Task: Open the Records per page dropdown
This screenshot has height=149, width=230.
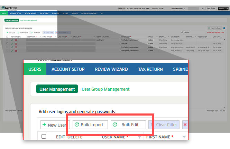Action: [222, 111]
